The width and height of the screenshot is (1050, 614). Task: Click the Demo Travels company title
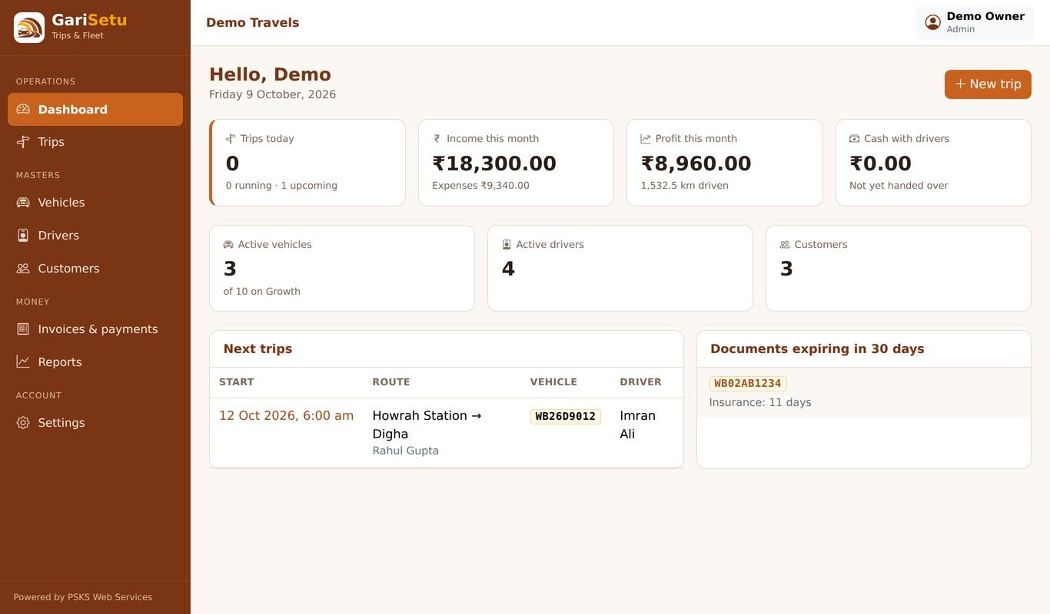click(252, 22)
